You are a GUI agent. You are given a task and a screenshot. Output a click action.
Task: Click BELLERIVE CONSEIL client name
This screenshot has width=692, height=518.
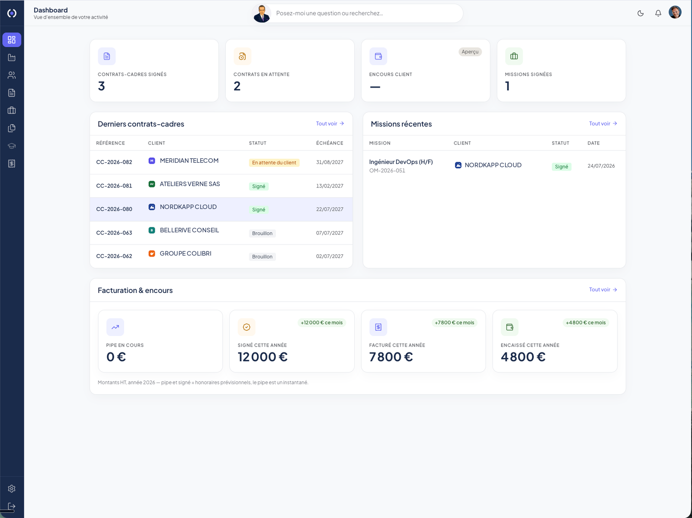[x=189, y=230]
